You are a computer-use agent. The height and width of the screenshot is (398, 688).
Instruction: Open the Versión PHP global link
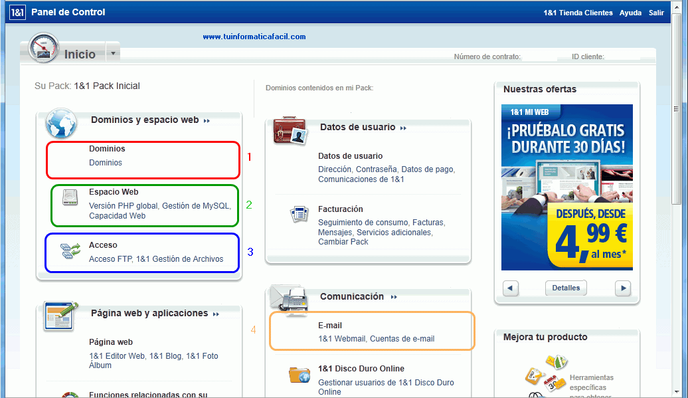click(x=124, y=206)
